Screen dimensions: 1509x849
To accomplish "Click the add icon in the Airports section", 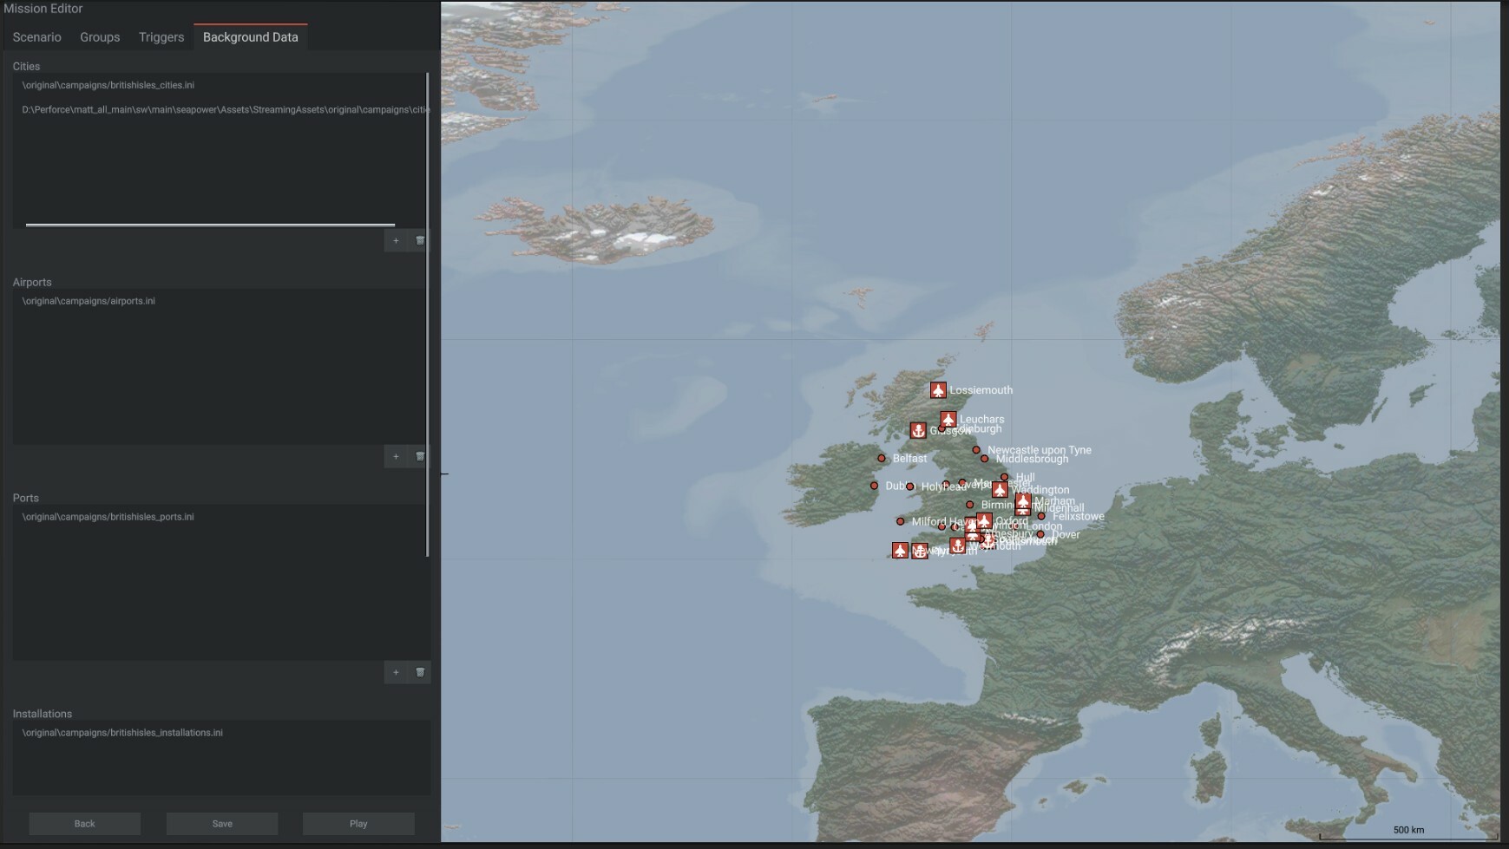I will pos(396,456).
